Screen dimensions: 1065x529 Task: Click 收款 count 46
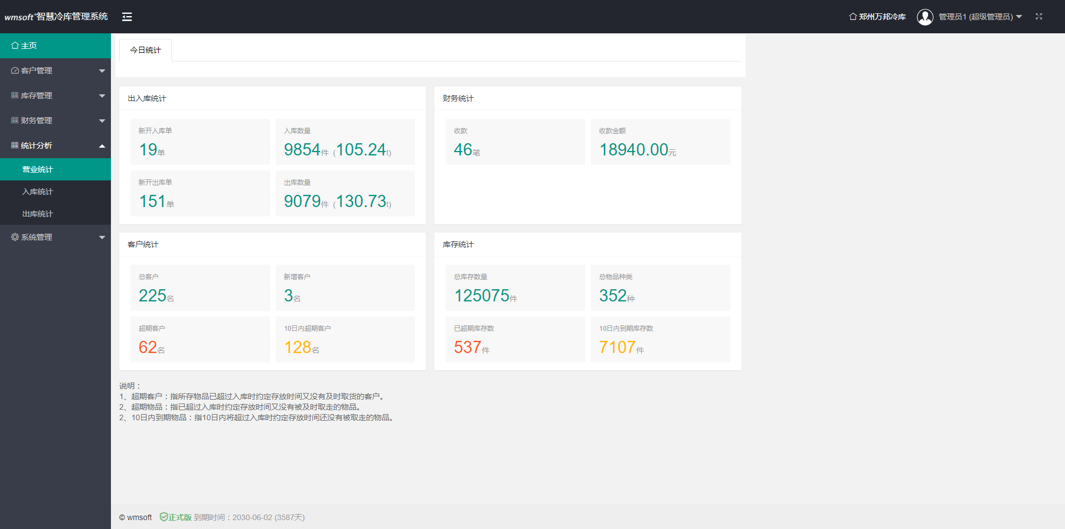pyautogui.click(x=463, y=149)
